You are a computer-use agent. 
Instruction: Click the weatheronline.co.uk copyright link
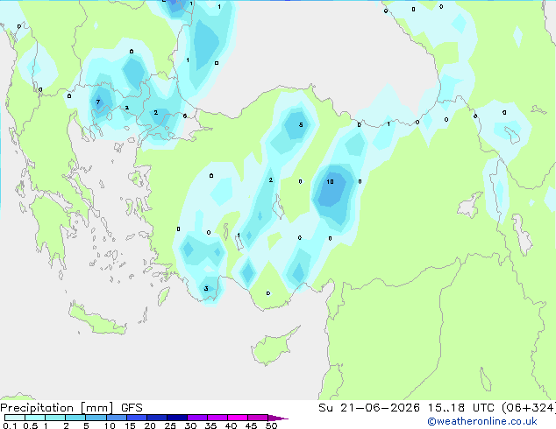pyautogui.click(x=482, y=421)
